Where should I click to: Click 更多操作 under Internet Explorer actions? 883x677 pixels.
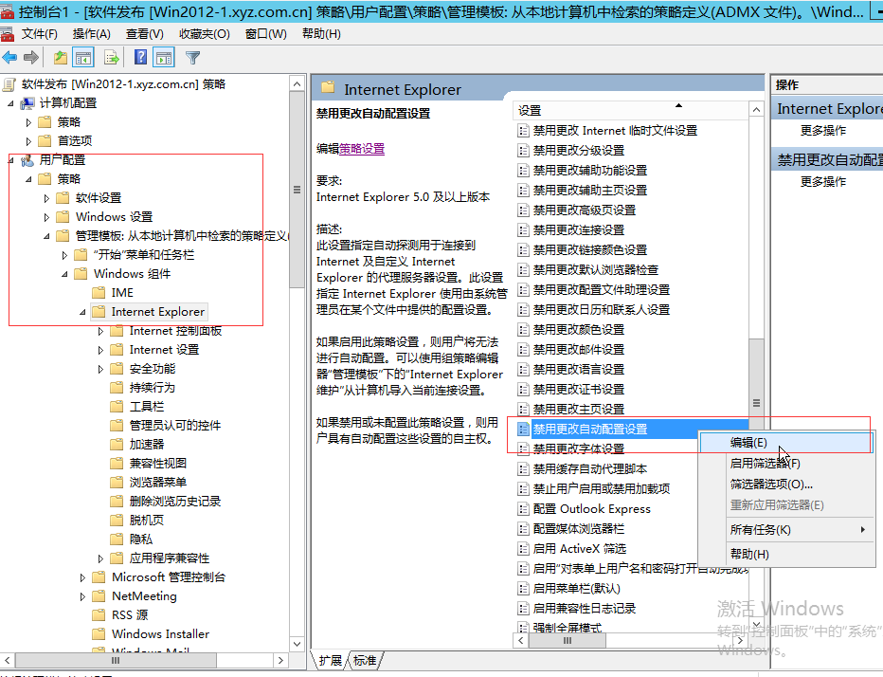823,130
